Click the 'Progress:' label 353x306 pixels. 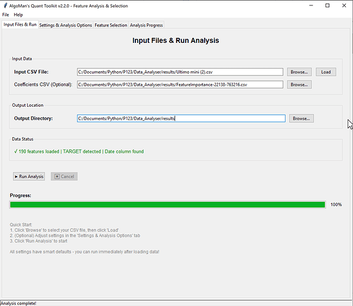point(20,196)
